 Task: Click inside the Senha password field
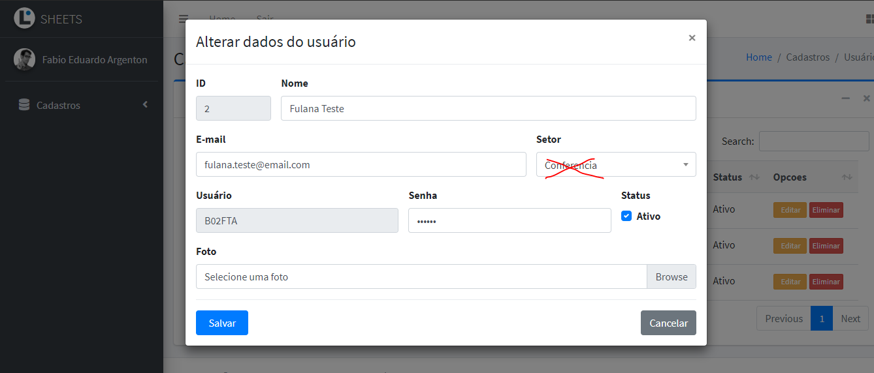[x=510, y=220]
